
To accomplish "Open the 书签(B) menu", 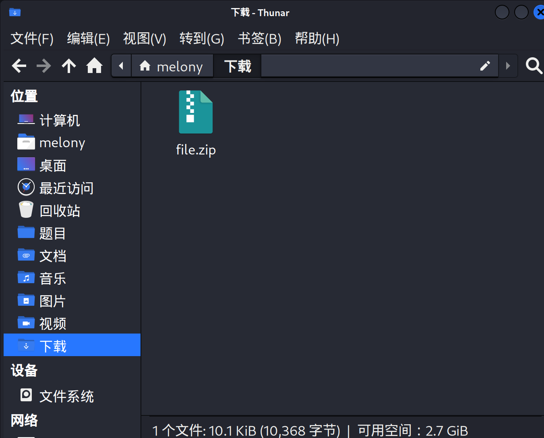I will coord(259,39).
